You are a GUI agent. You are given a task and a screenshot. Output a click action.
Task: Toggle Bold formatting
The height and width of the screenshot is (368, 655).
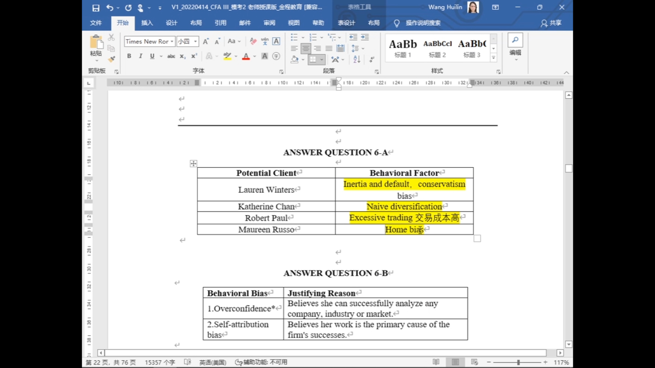tap(129, 56)
